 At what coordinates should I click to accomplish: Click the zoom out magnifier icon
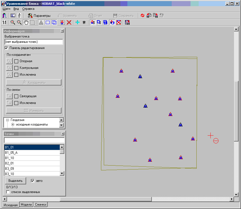click(x=19, y=22)
